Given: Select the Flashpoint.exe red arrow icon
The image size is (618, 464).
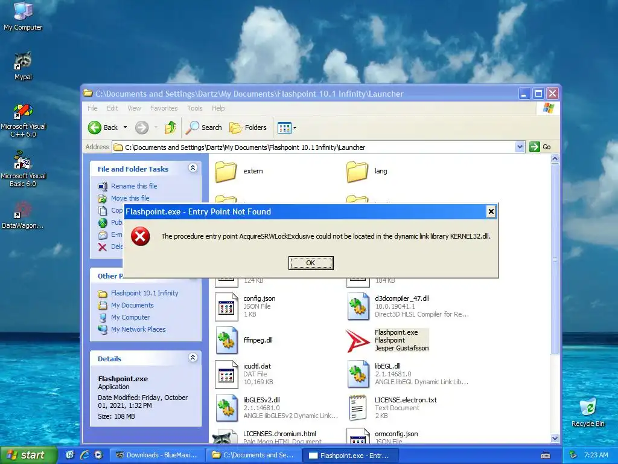Looking at the screenshot, I should (358, 341).
